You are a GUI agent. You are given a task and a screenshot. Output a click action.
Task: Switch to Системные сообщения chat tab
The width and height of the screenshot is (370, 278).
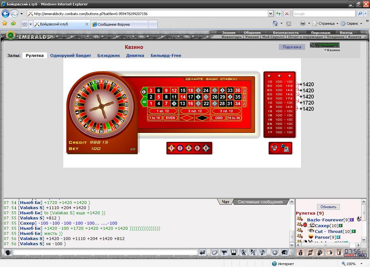[260, 202]
